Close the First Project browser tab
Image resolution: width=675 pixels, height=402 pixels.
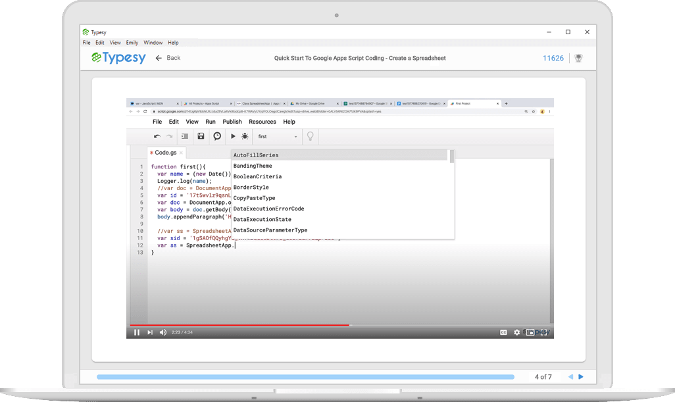[497, 104]
